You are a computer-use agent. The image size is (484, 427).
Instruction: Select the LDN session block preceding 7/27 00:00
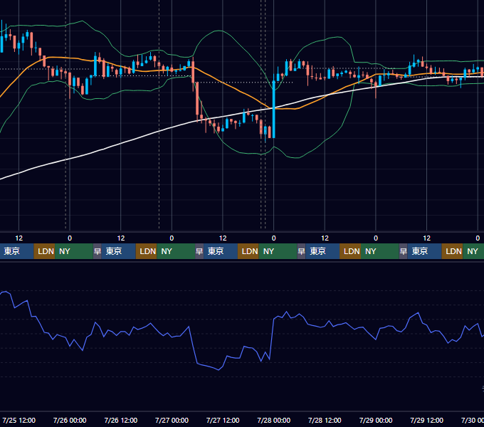[147, 251]
